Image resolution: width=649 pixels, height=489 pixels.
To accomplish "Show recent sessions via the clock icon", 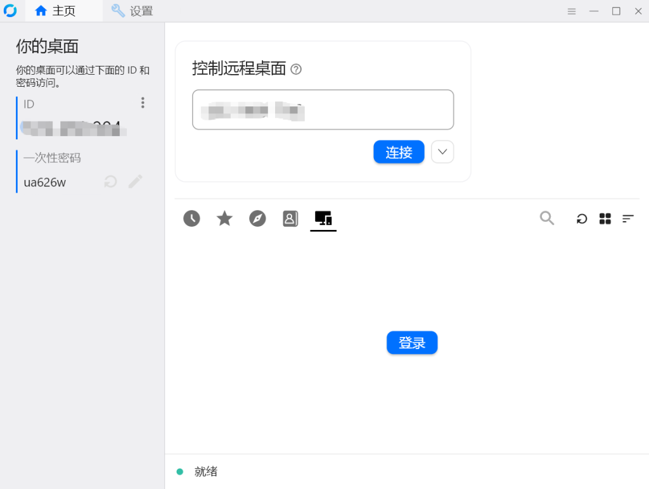I will 191,219.
